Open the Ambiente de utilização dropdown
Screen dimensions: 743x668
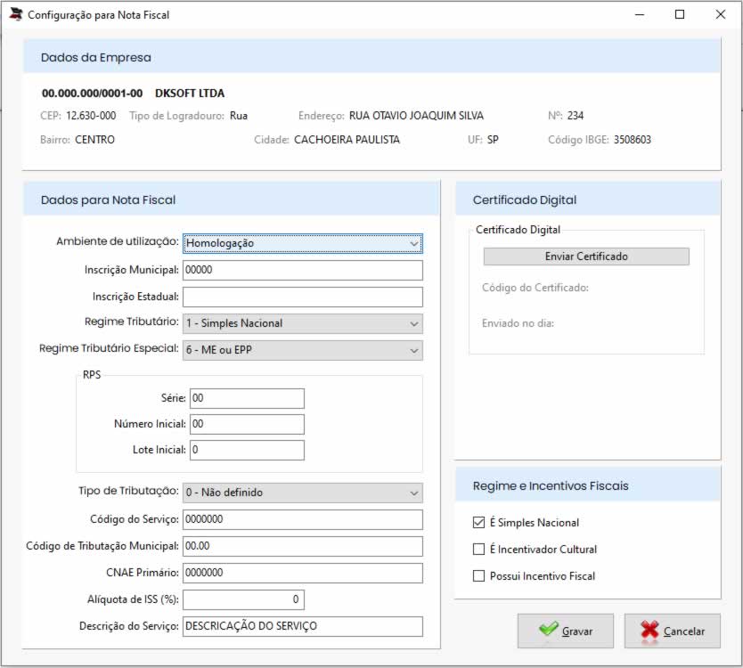tap(302, 243)
